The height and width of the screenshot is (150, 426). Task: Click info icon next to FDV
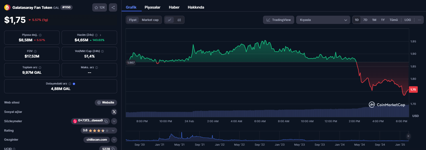(x=35, y=51)
